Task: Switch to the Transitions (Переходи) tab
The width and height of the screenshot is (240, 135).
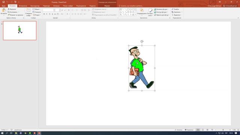Action: (46, 6)
